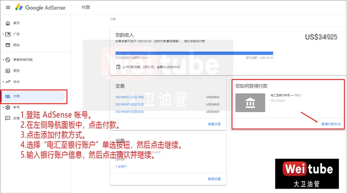Click the blue earnings threshold progress bar
Viewport: 347px width, 193px height.
pyautogui.click(x=194, y=53)
